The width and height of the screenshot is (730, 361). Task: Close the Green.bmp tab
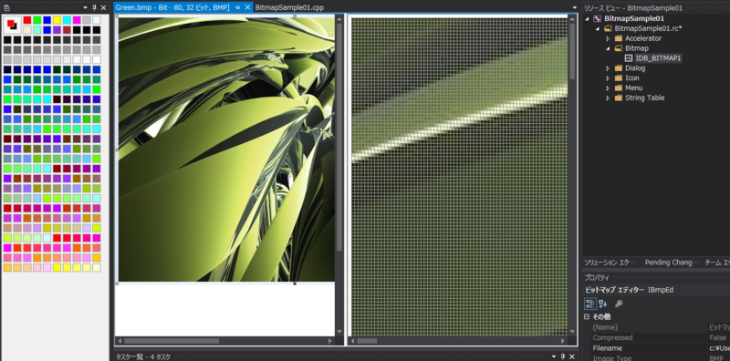pos(247,7)
